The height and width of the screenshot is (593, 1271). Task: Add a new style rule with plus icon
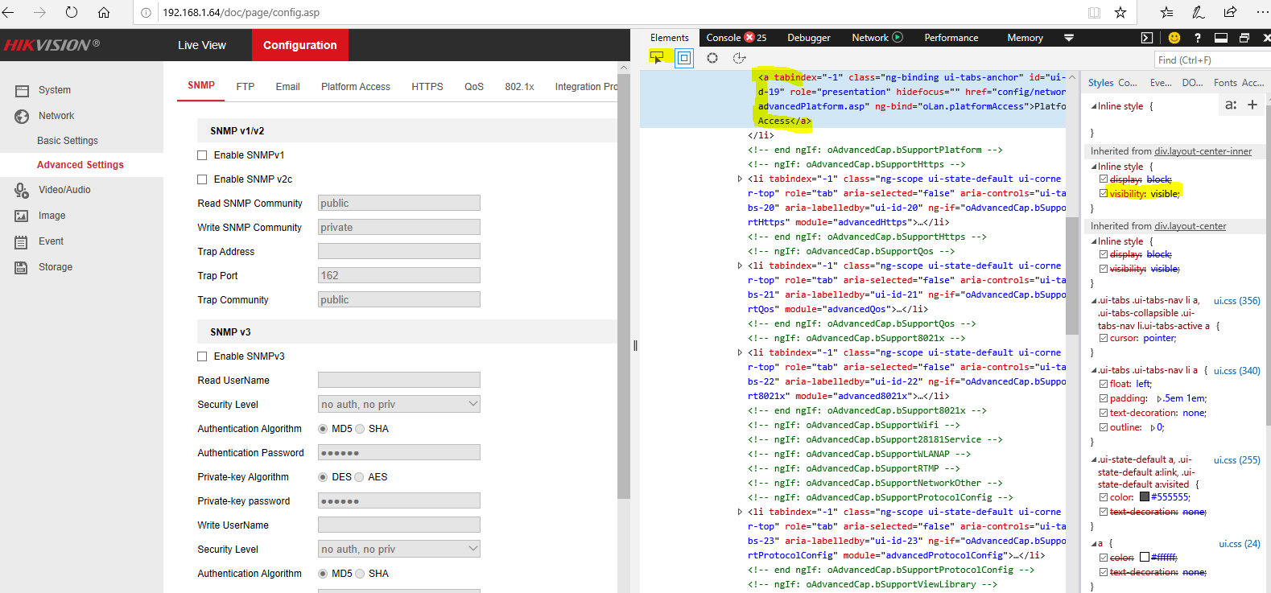(1252, 105)
